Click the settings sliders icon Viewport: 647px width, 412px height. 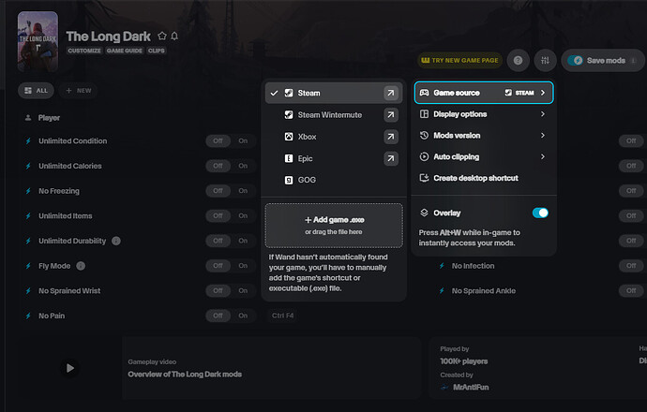[x=546, y=60]
